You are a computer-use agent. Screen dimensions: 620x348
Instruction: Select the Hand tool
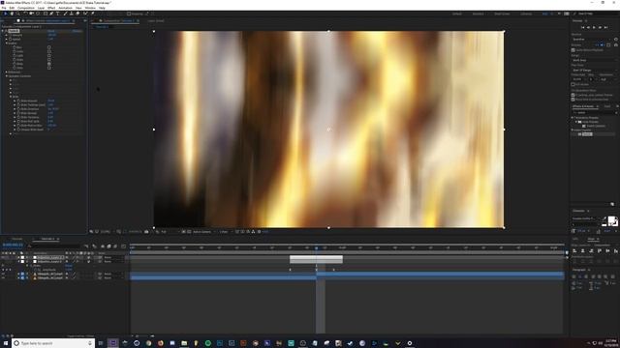[x=12, y=14]
